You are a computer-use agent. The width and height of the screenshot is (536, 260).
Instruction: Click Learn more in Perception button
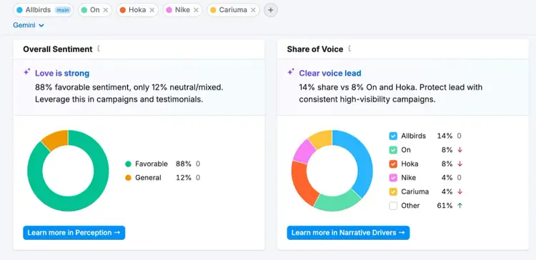click(74, 233)
